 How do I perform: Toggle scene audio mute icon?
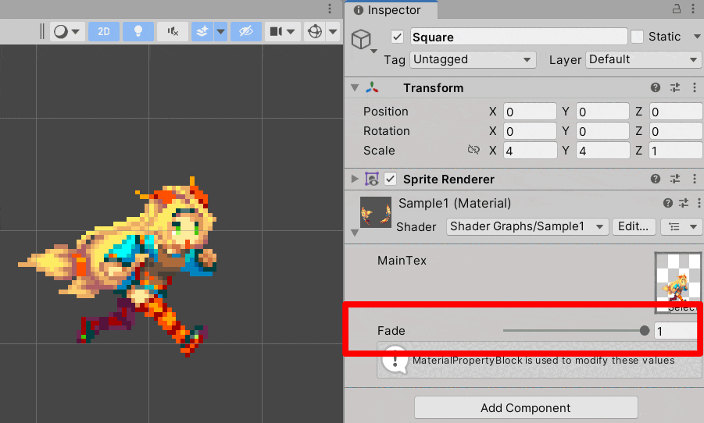[x=173, y=31]
